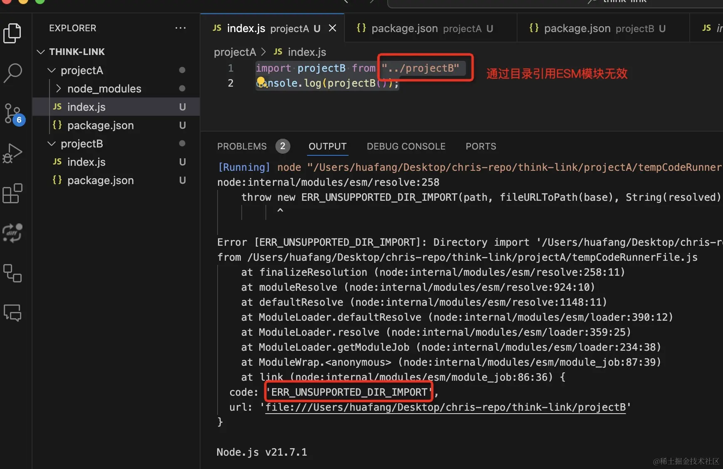
Task: Expand the node_modules folder
Action: click(x=59, y=88)
